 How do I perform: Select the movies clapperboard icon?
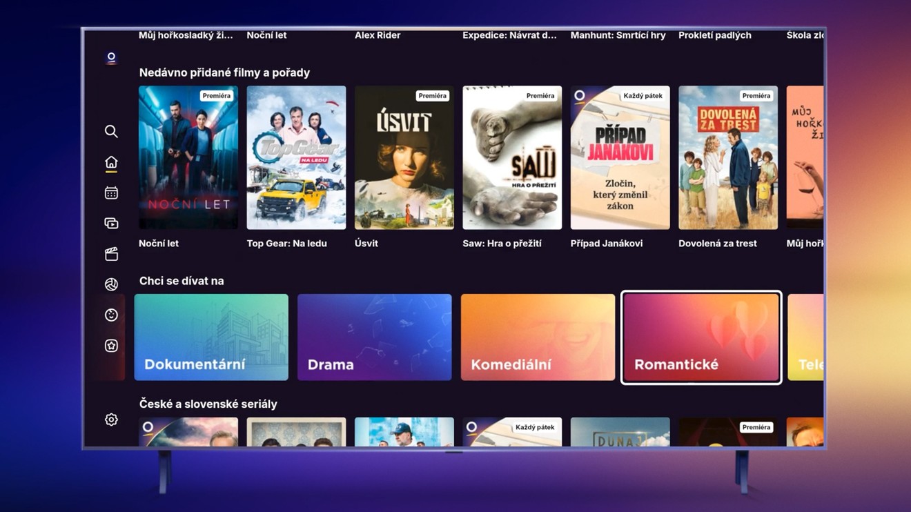(111, 254)
